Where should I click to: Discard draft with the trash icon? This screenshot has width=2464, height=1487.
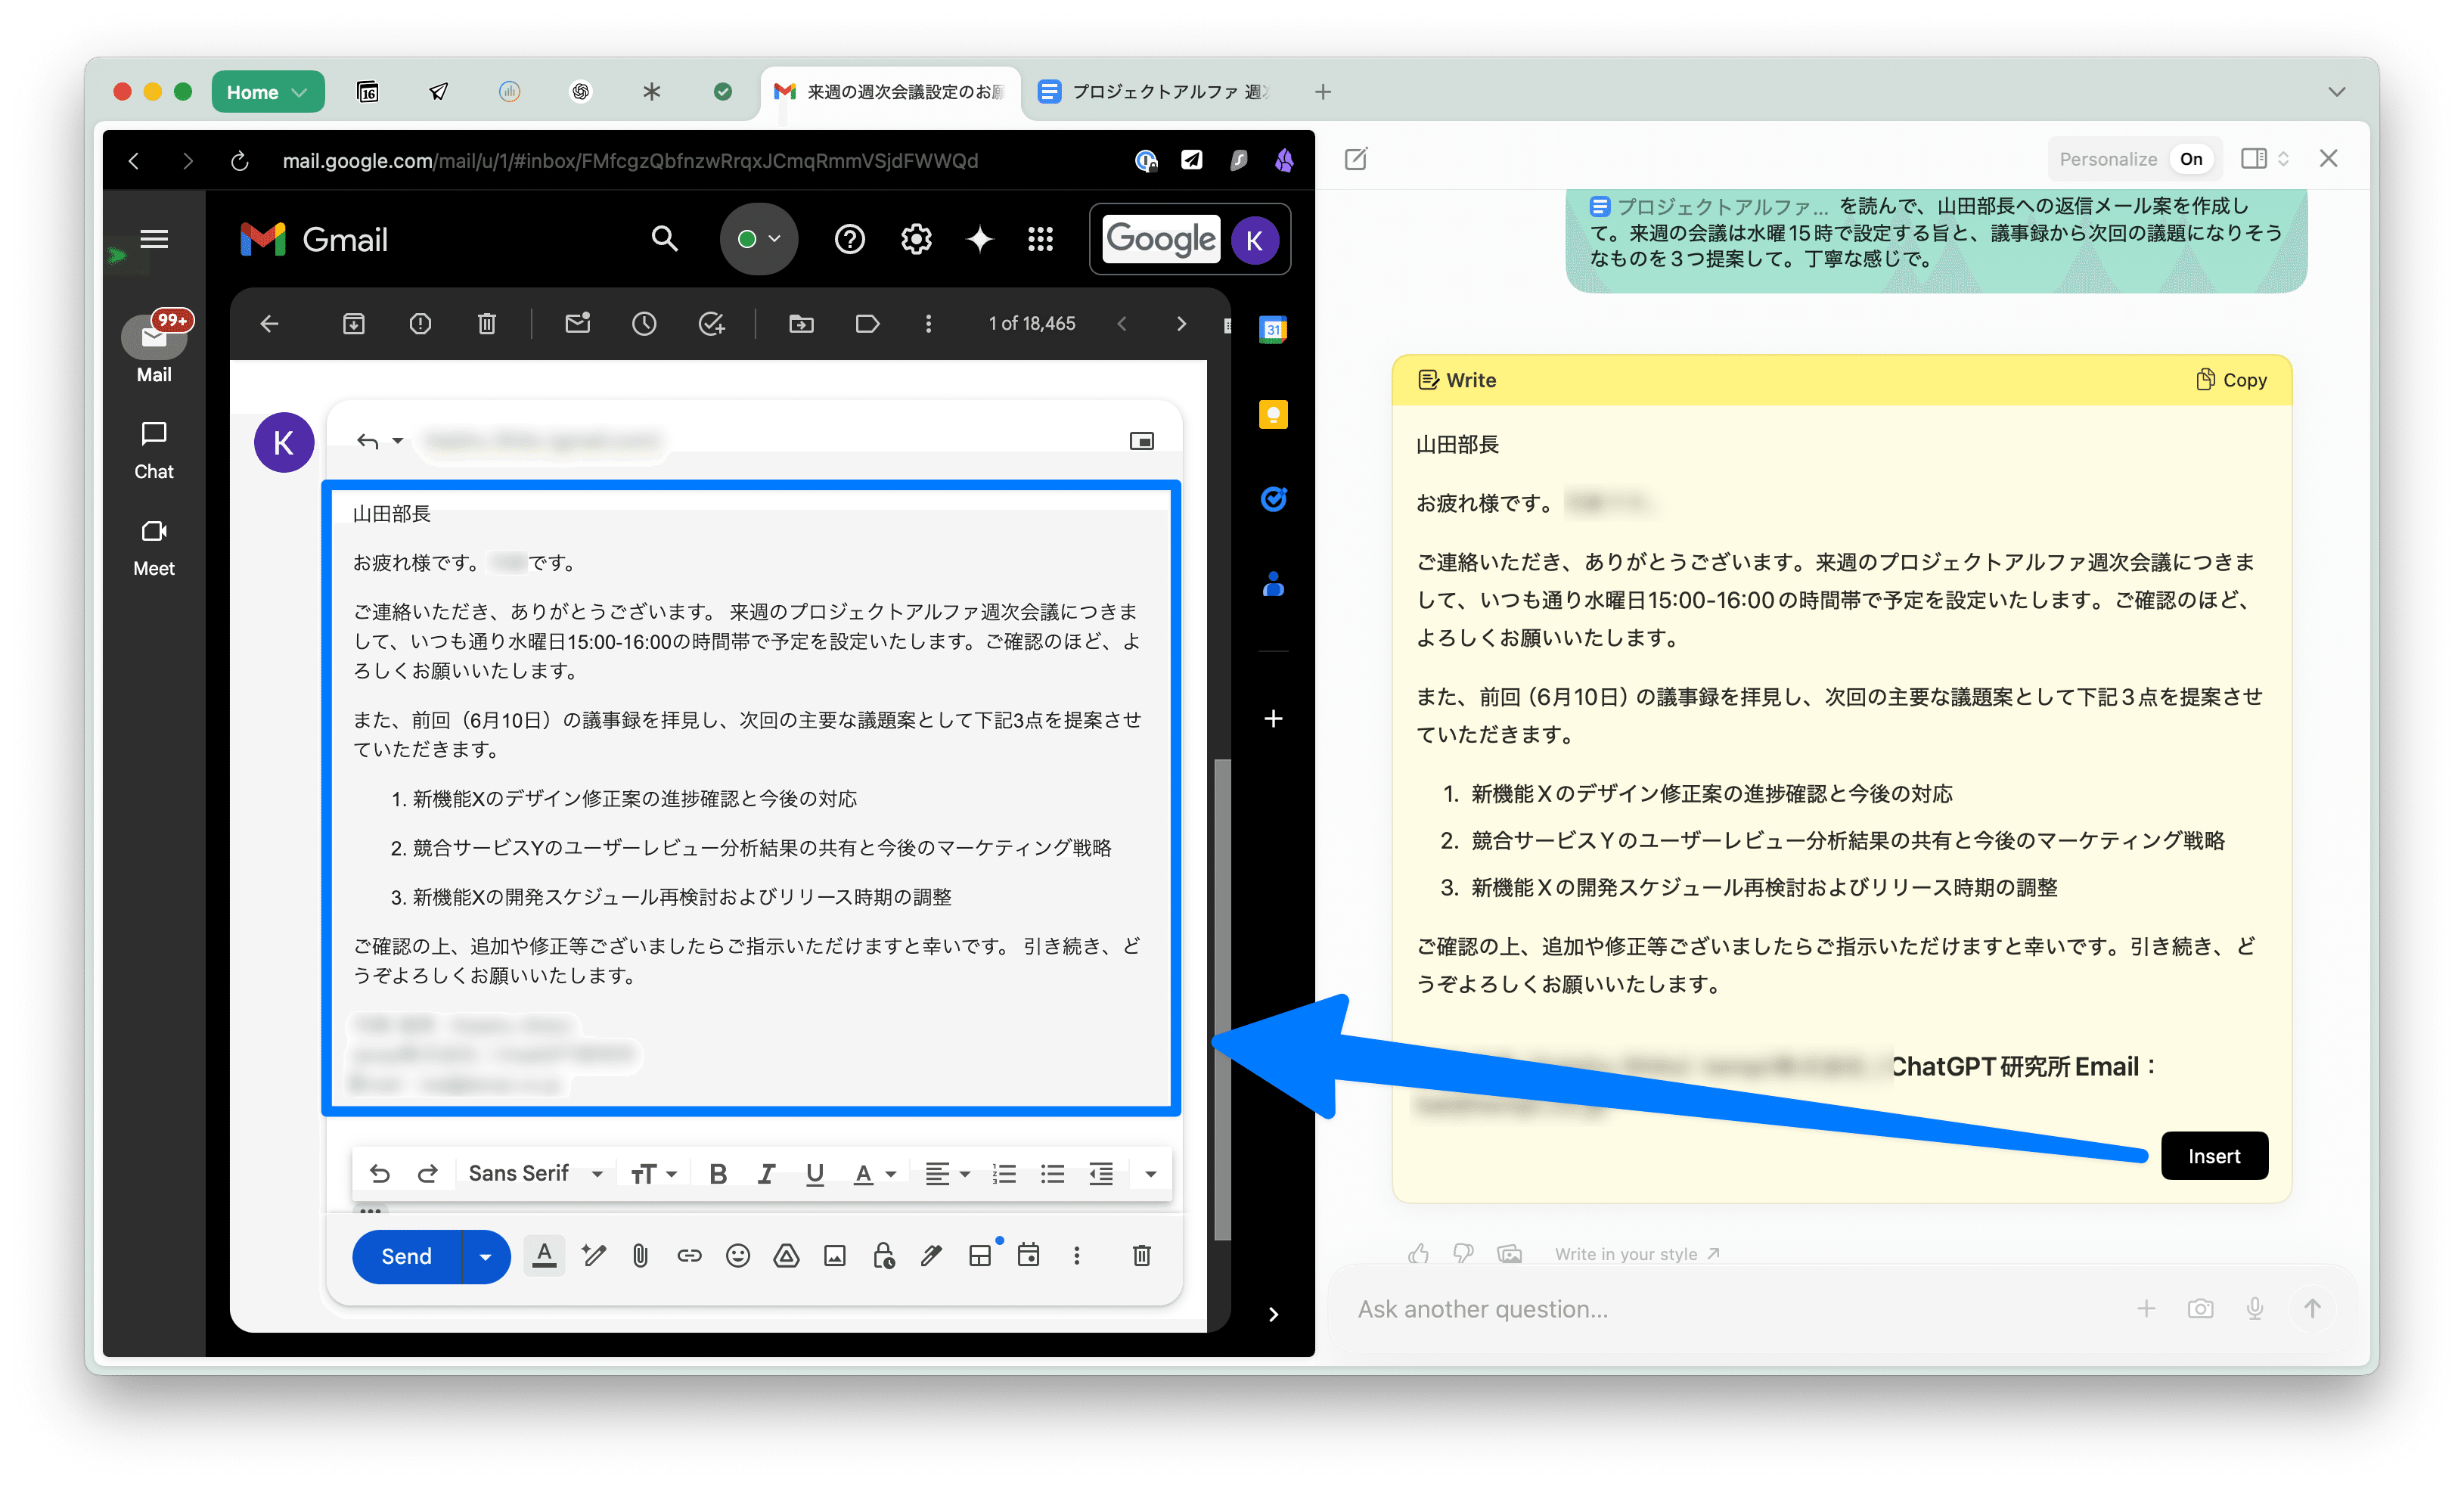[1141, 1256]
